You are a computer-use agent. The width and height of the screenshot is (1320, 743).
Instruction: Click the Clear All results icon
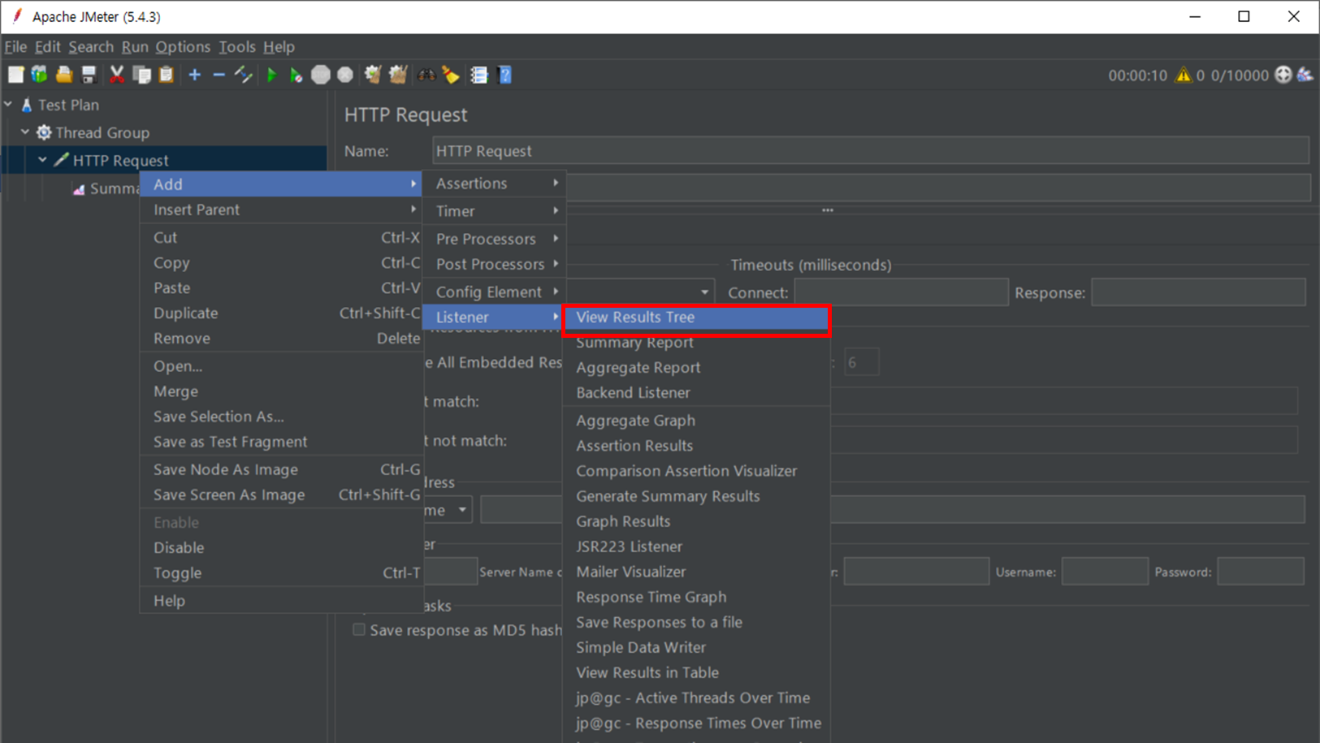pos(398,75)
